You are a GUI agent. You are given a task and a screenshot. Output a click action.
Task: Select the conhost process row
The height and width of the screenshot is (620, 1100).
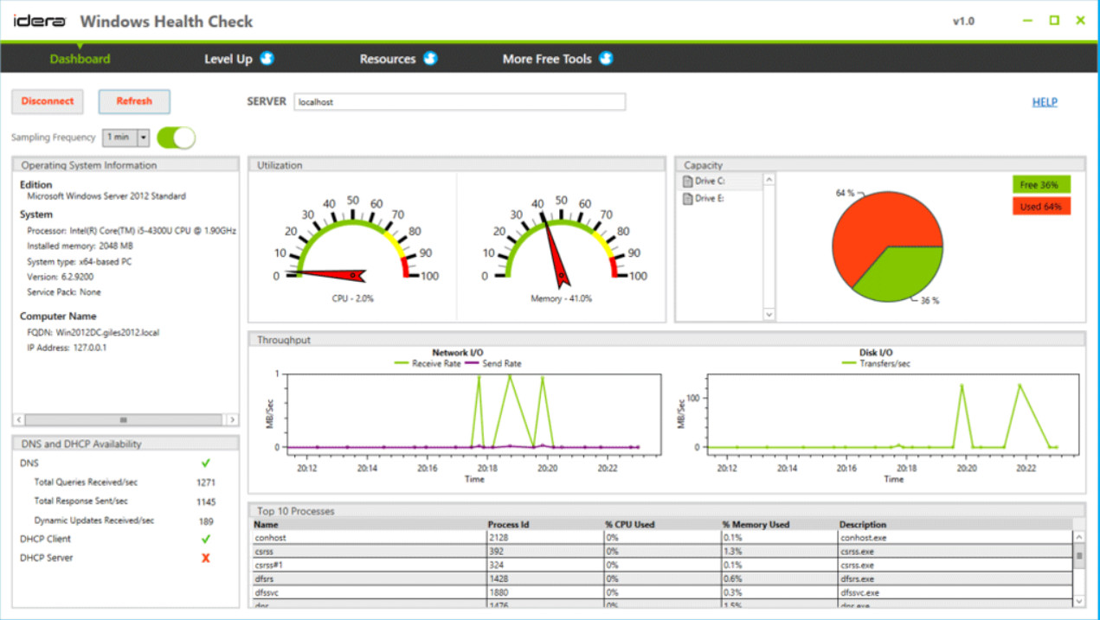662,538
